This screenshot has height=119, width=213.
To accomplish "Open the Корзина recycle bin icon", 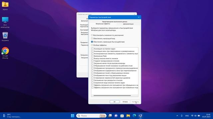I will click(x=5, y=37).
